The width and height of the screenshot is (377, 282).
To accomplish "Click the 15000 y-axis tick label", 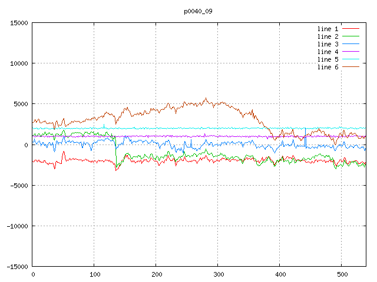I will click(x=19, y=23).
